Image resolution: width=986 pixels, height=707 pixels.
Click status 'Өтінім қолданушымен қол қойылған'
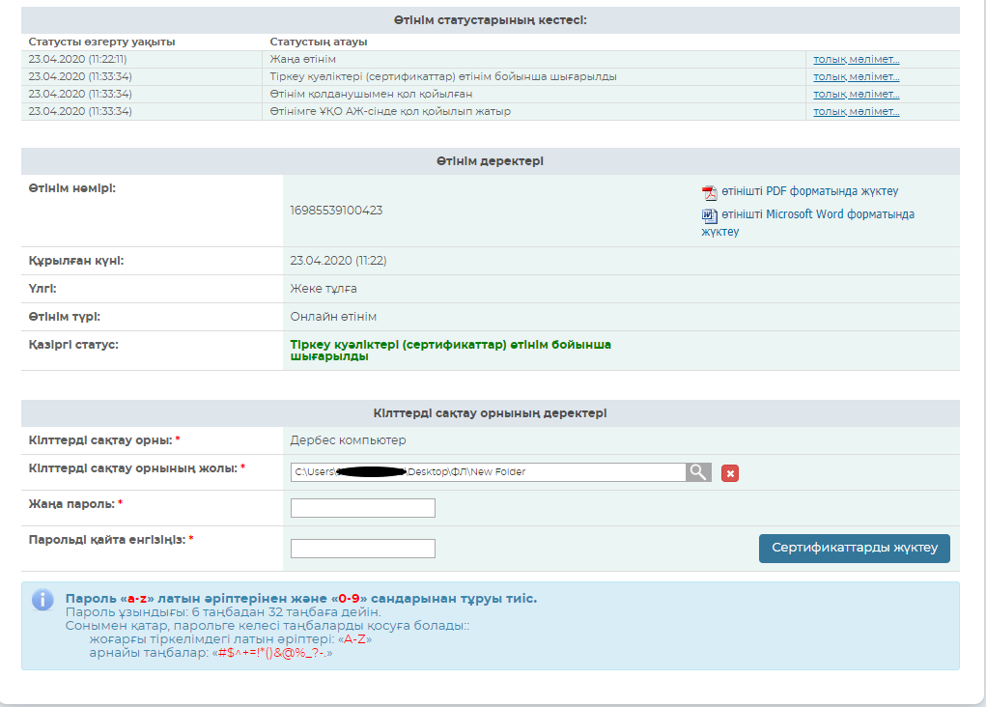tap(371, 94)
